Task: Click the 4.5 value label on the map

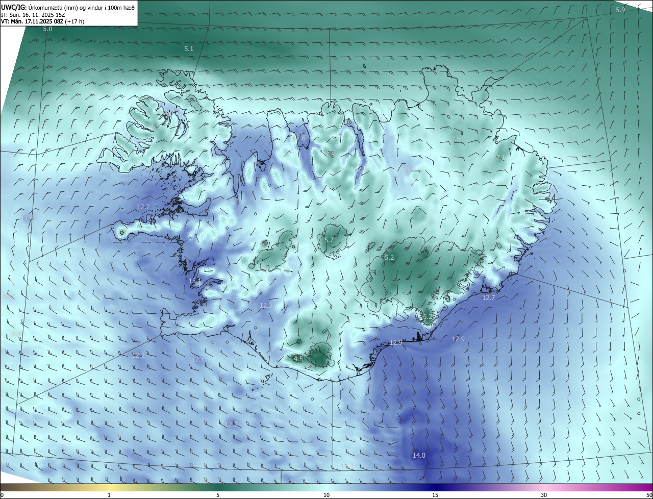Action: coord(298,359)
